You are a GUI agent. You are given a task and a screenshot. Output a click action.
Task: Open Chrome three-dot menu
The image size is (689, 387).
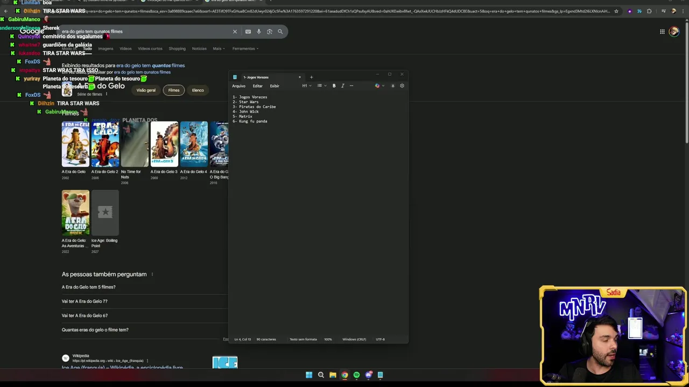pyautogui.click(x=682, y=11)
